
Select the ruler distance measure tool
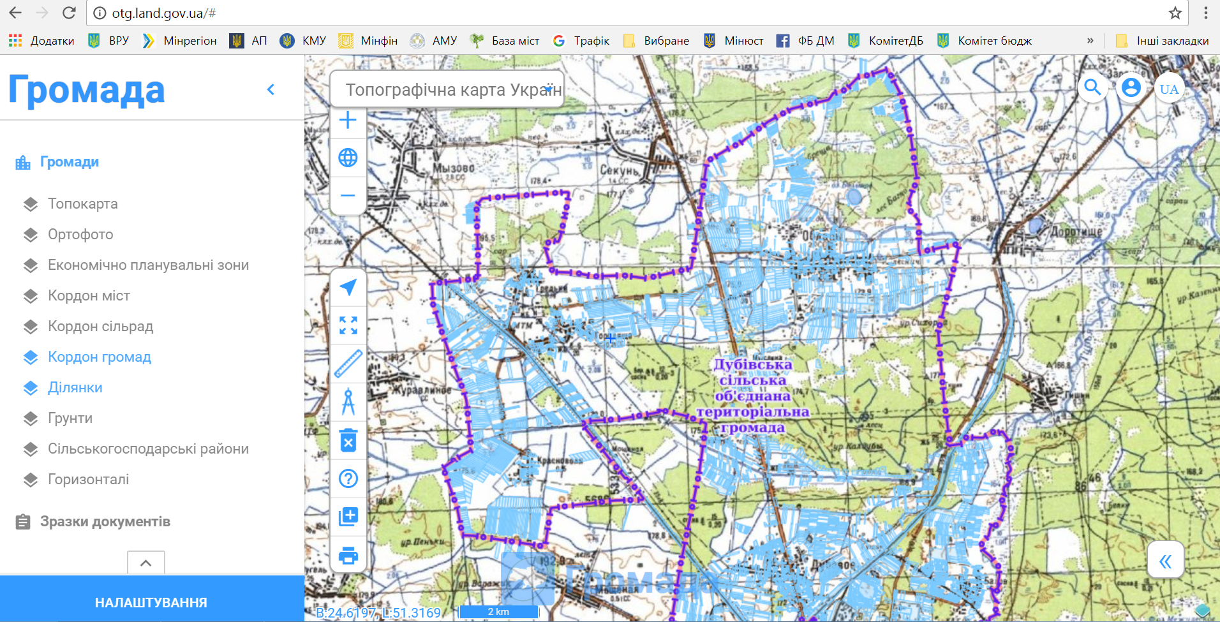348,364
